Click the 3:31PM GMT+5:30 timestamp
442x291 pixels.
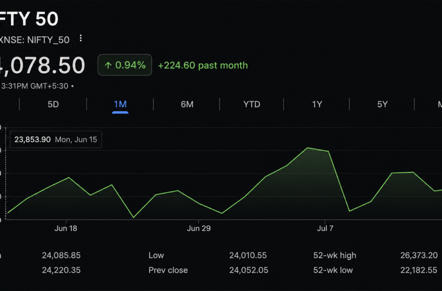34,86
